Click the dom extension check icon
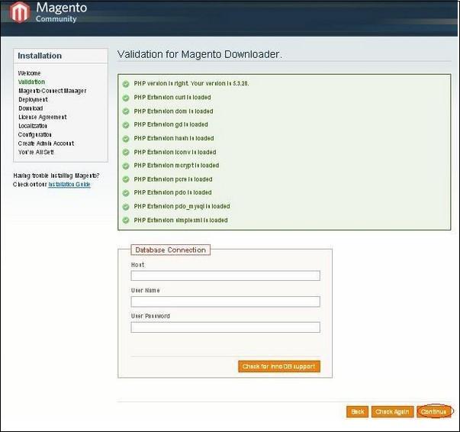This screenshot has width=460, height=432. coord(126,111)
